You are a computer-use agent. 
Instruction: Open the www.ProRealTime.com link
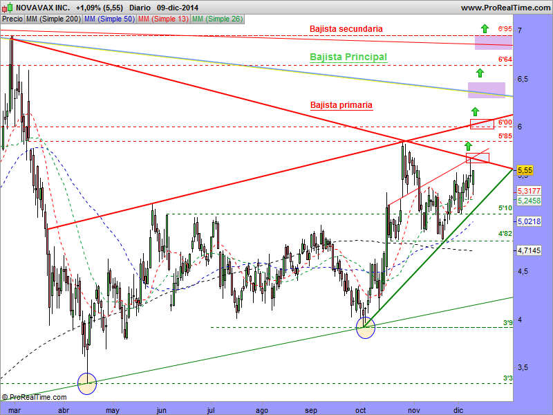(x=505, y=8)
